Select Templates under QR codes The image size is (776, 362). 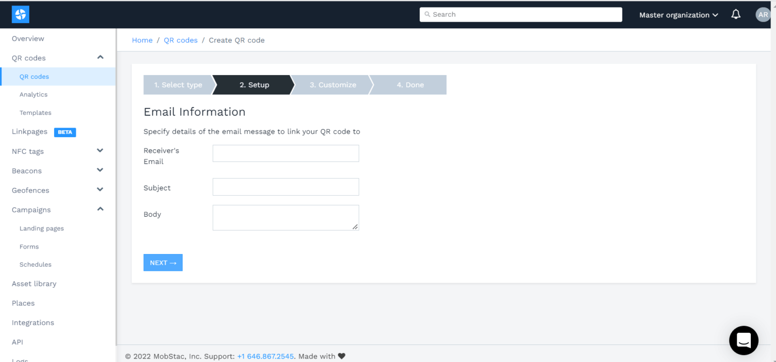[x=35, y=112]
